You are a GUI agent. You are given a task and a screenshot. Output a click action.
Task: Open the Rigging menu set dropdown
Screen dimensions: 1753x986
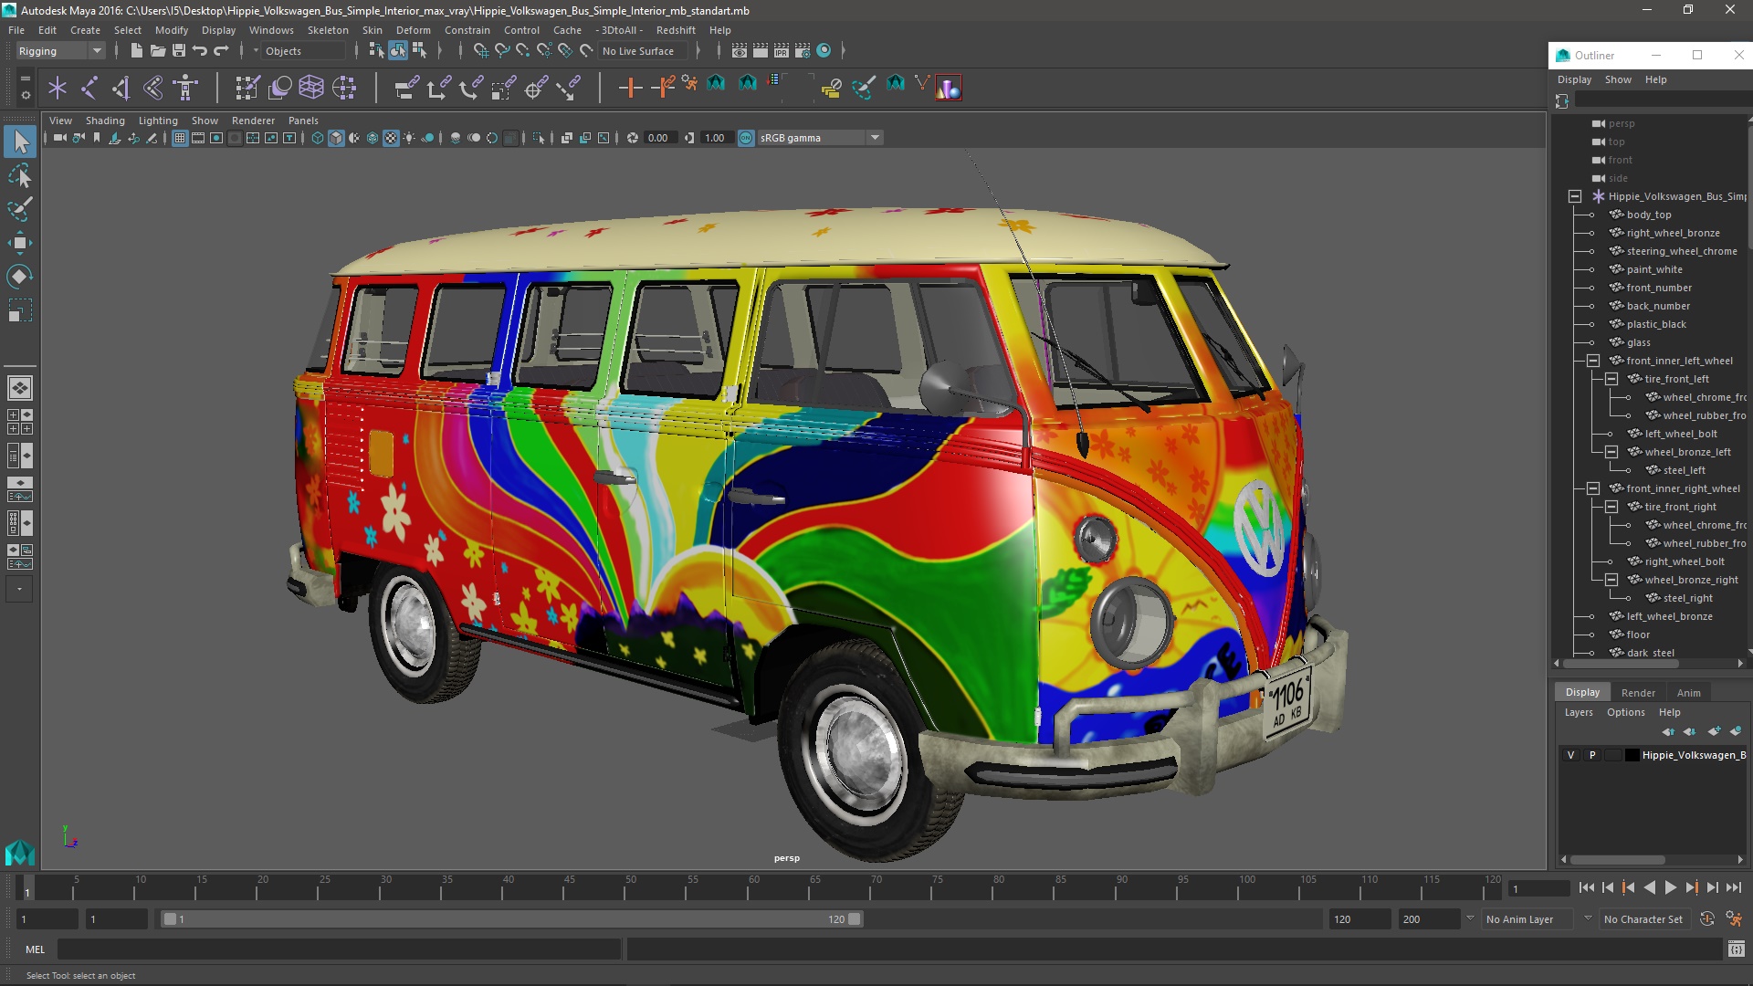[x=59, y=51]
